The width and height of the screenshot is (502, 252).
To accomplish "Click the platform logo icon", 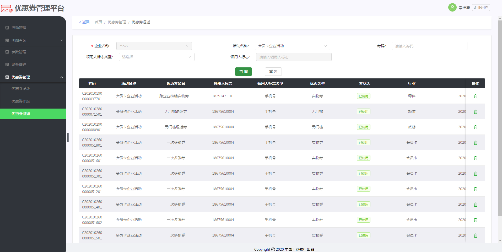I will (7, 8).
